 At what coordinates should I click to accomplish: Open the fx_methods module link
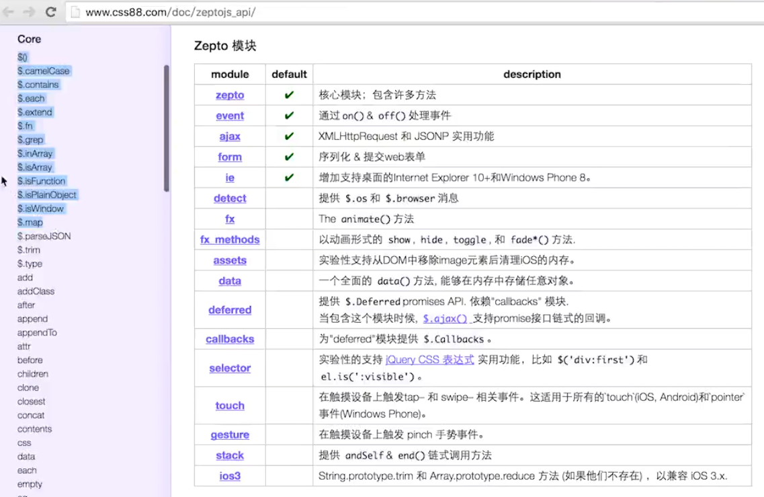[230, 239]
